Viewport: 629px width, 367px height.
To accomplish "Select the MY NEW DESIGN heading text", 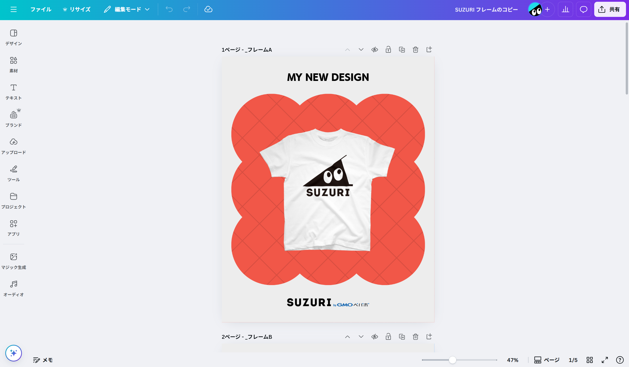I will (328, 77).
